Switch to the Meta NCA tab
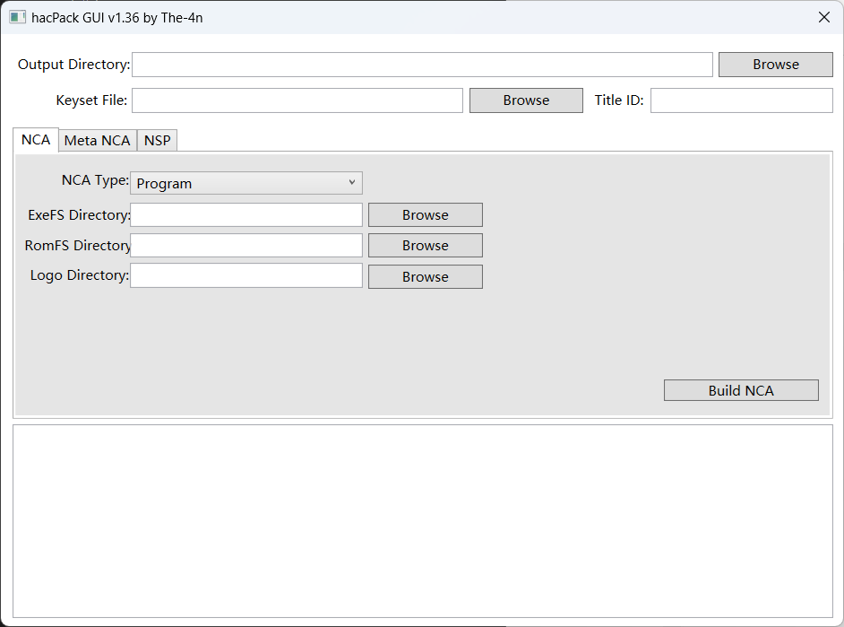Image resolution: width=844 pixels, height=627 pixels. point(98,141)
